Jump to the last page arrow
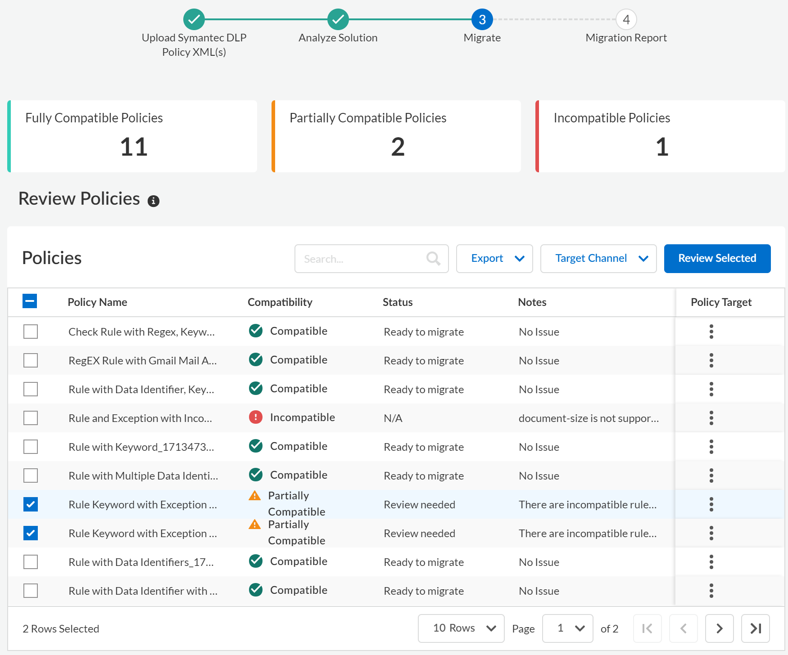 tap(755, 628)
